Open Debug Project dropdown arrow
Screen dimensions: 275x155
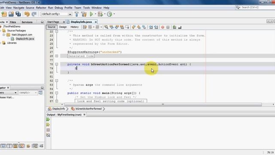(x=105, y=14)
